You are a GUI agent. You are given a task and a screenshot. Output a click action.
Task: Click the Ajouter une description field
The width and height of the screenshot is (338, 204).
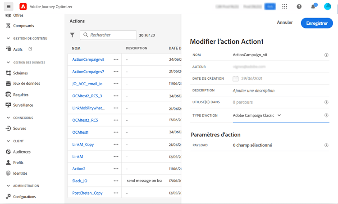tap(253, 91)
